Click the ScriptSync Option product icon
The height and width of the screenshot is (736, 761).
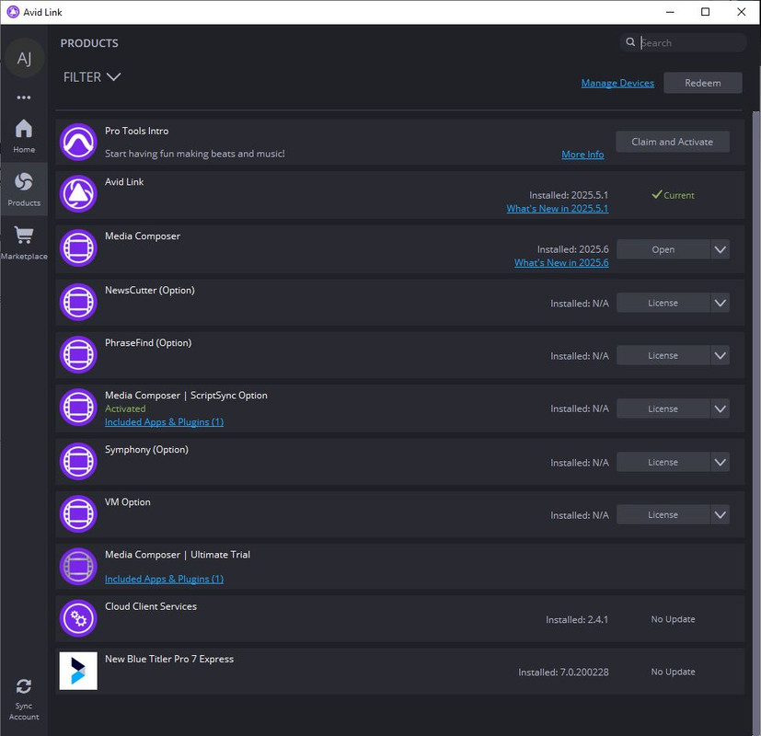pyautogui.click(x=78, y=408)
